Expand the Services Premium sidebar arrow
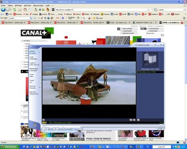Screen dimensions: 187x149 [x=40, y=87]
